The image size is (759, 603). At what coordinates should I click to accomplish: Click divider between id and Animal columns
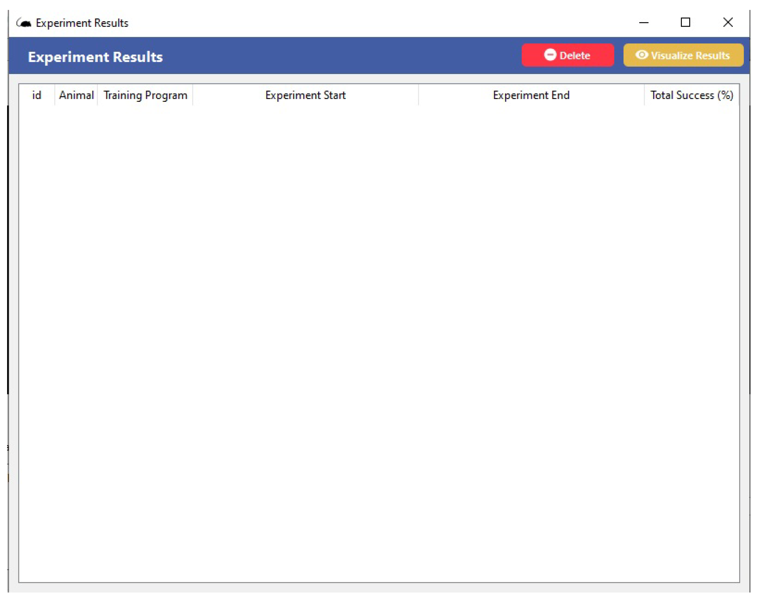click(x=54, y=95)
